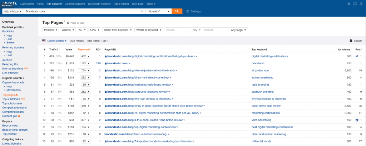This screenshot has width=366, height=146.
Task: Open United States country selector
Action: (x=54, y=41)
